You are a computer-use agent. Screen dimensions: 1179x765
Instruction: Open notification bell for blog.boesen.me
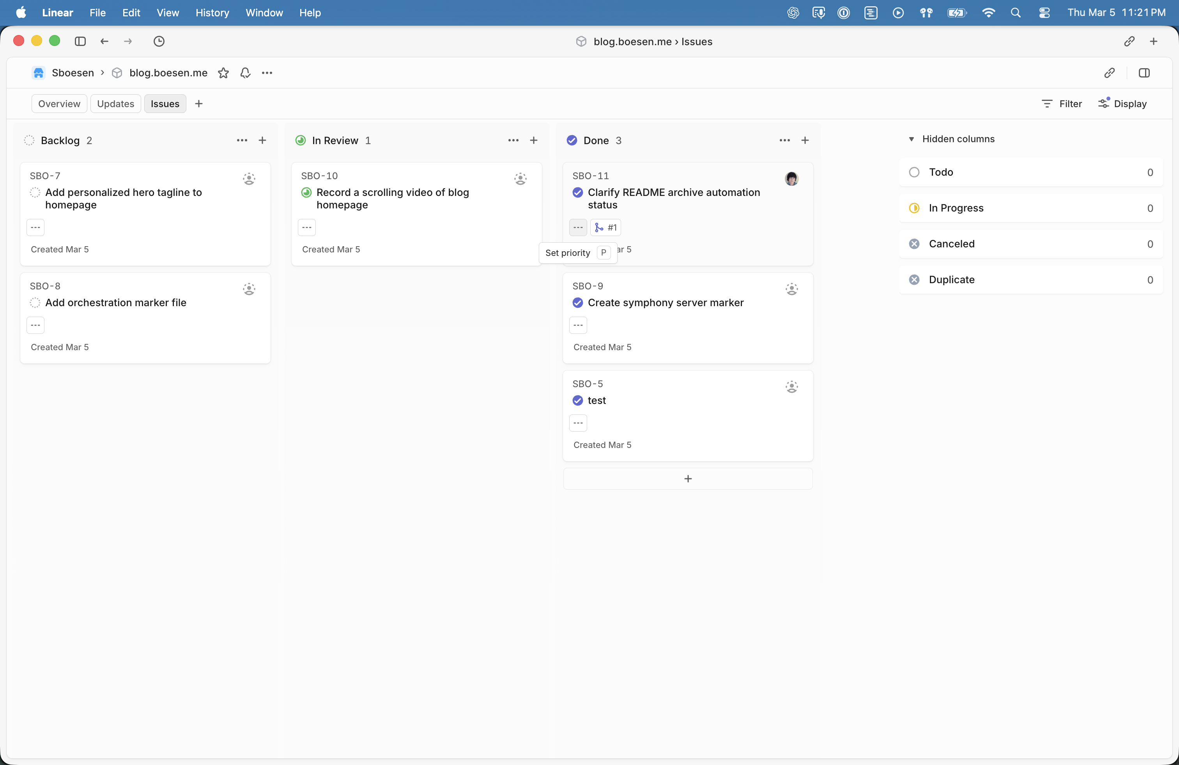click(245, 73)
